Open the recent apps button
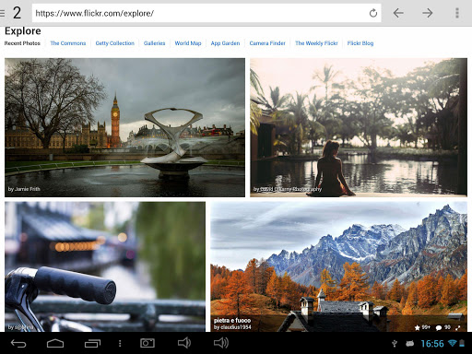The image size is (472, 354). click(x=92, y=343)
